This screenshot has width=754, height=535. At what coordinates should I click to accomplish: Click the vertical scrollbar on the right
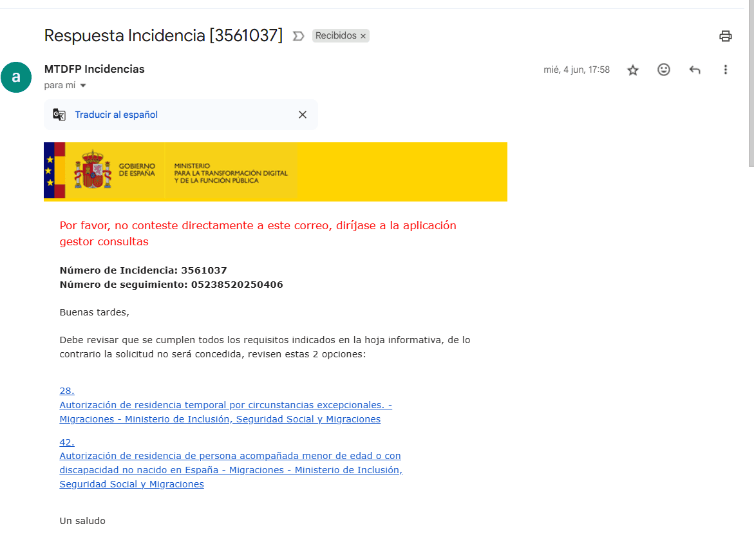[x=750, y=84]
